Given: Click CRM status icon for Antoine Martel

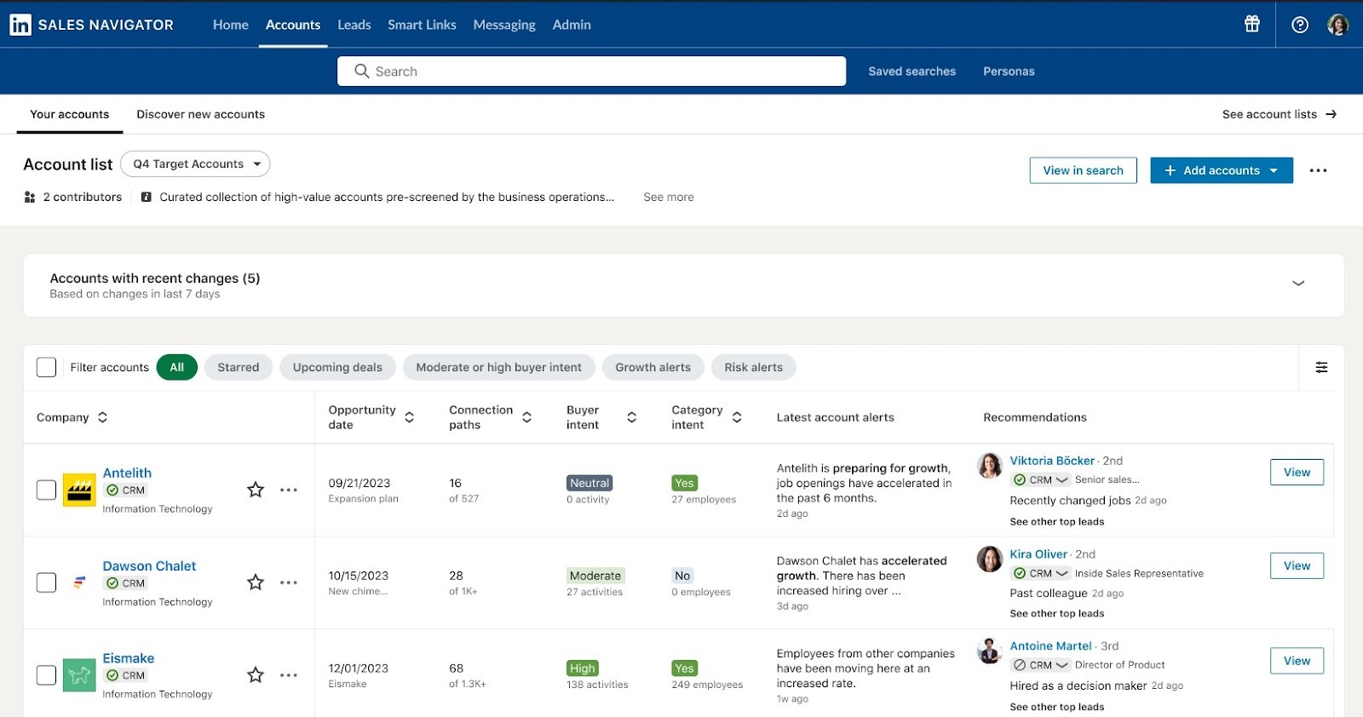Looking at the screenshot, I should pos(1020,665).
